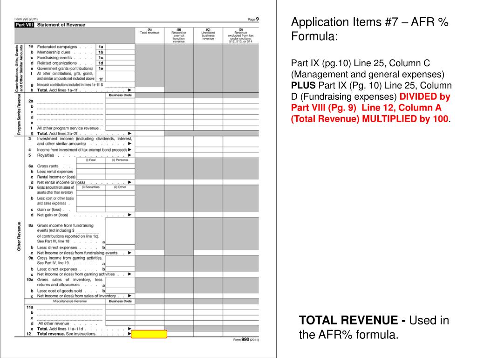
Task: Click the "Business Code" header beside Miscellaneous Revenue
Action: (x=120, y=301)
